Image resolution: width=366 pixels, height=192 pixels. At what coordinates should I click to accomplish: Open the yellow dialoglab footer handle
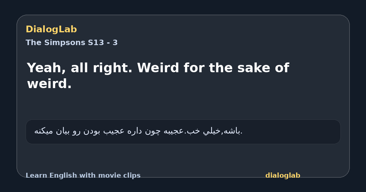(283, 176)
